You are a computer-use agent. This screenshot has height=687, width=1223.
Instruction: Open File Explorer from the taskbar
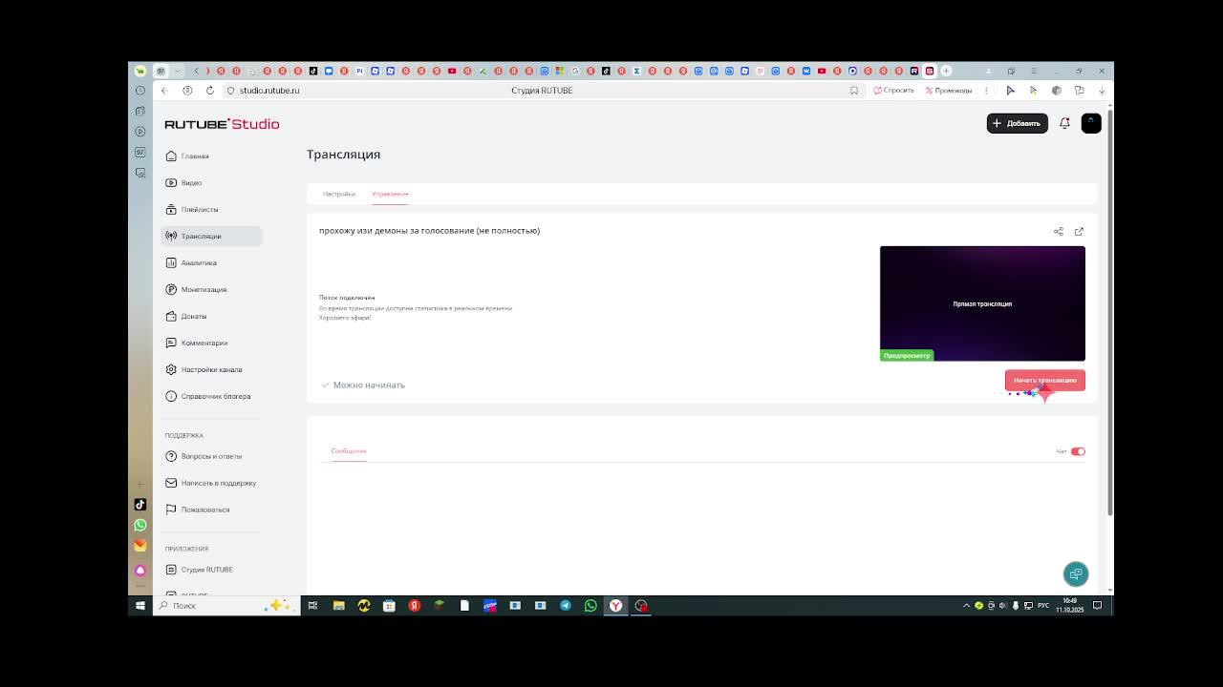338,606
